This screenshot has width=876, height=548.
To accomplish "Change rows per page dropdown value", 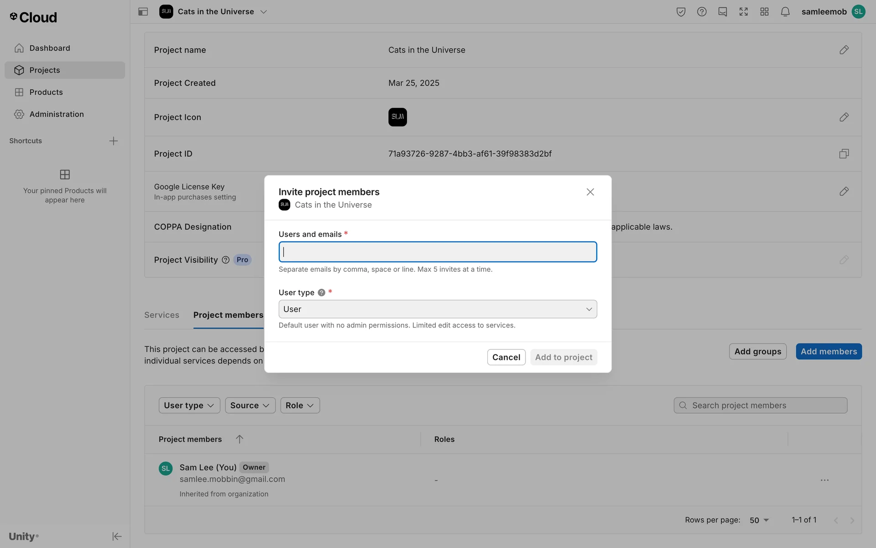I will coord(759,520).
